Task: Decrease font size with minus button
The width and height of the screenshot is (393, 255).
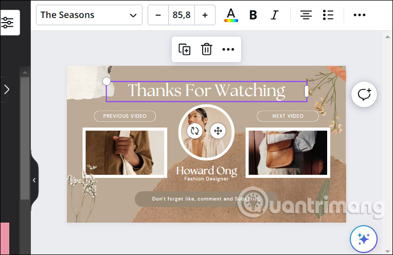Action: [x=158, y=15]
